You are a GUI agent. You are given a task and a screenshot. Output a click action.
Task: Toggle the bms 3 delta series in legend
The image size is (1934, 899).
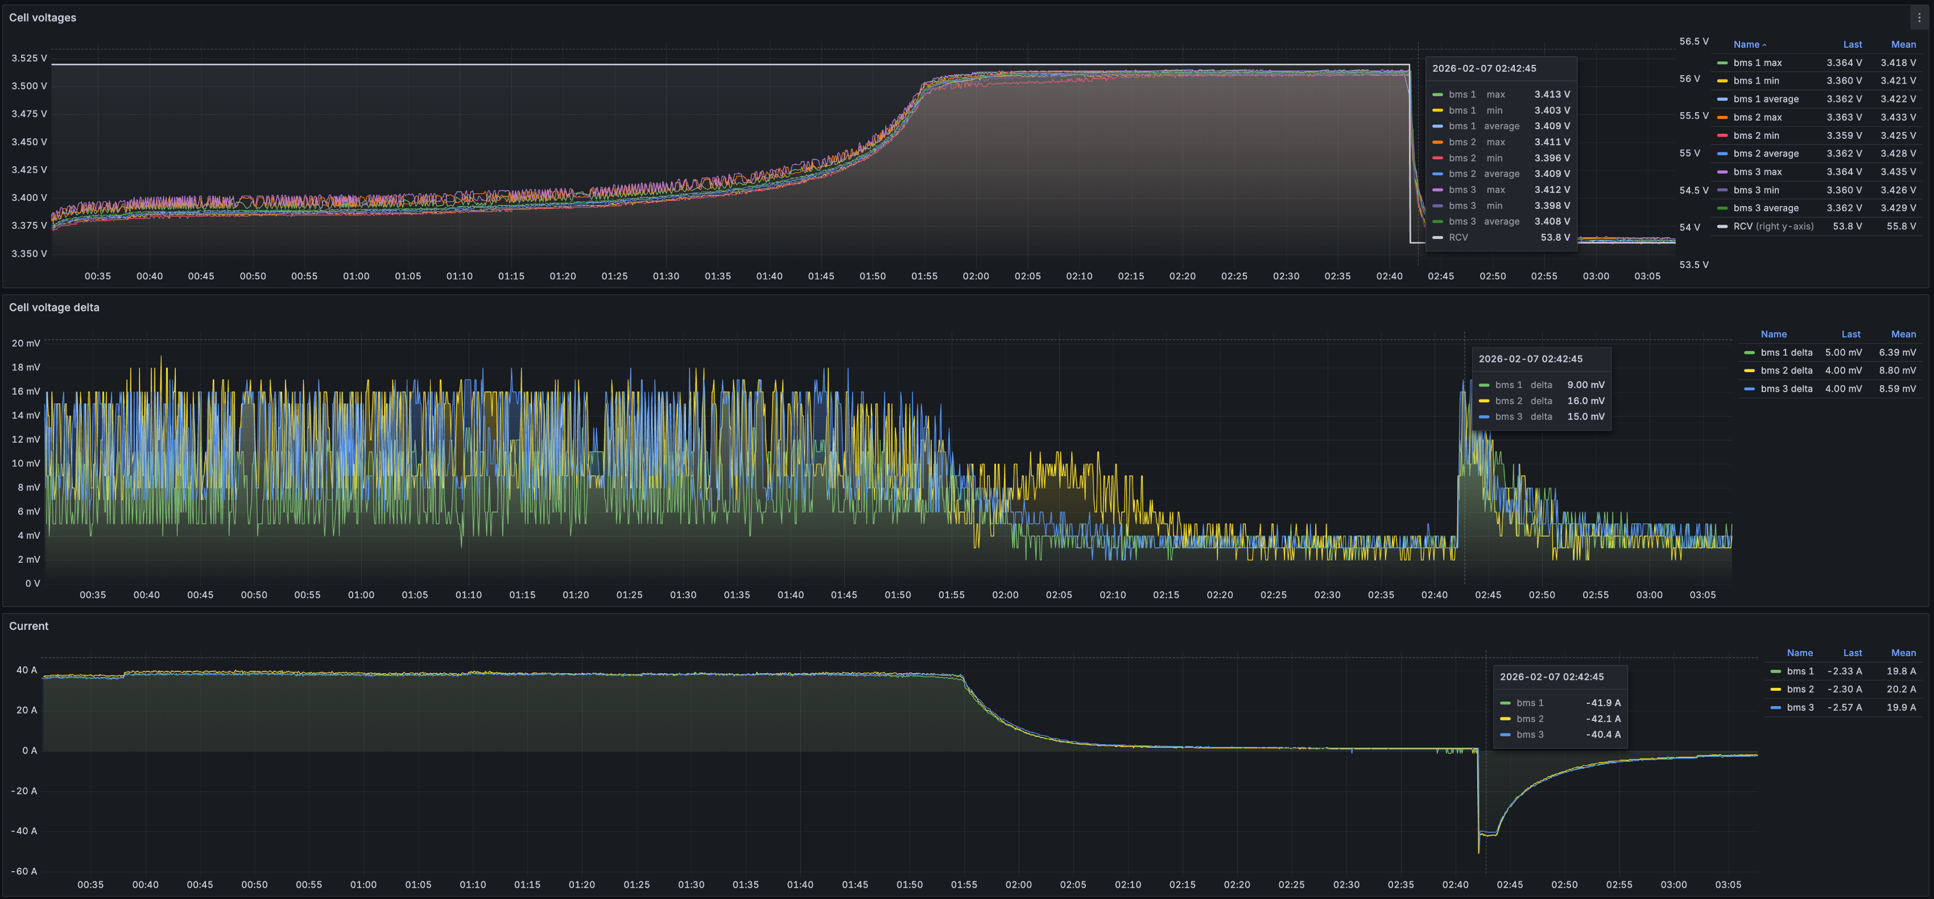(1786, 389)
